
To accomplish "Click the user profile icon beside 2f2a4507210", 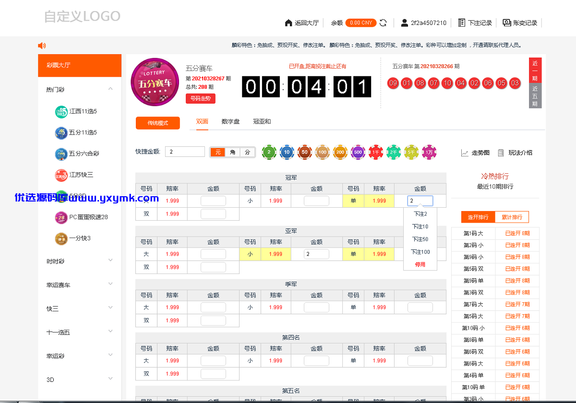I will 405,23.
